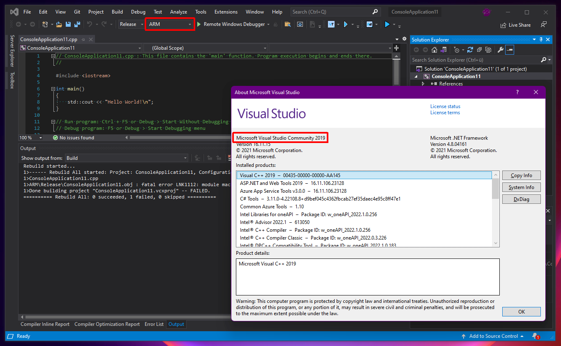Click the Find in Files folder icon
The image size is (561, 346).
pos(288,24)
